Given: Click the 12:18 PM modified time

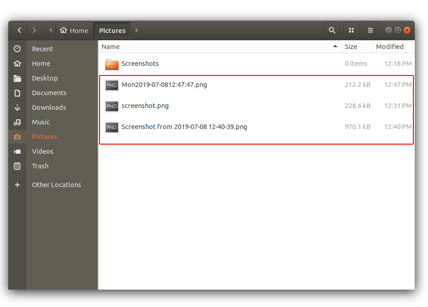Looking at the screenshot, I should tap(398, 64).
